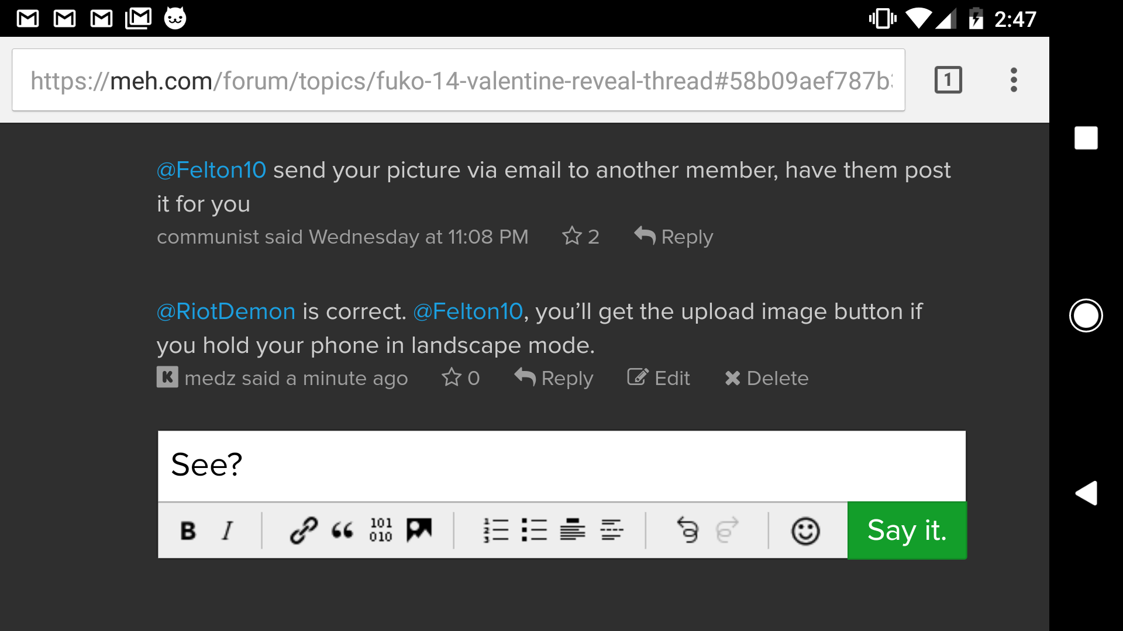
Task: Reply to the comment by communist
Action: pos(674,236)
